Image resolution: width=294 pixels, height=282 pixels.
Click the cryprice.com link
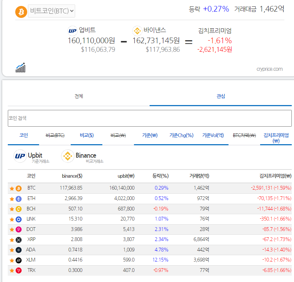click(269, 69)
